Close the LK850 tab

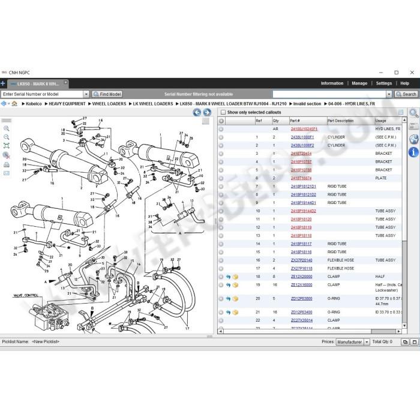(x=65, y=83)
